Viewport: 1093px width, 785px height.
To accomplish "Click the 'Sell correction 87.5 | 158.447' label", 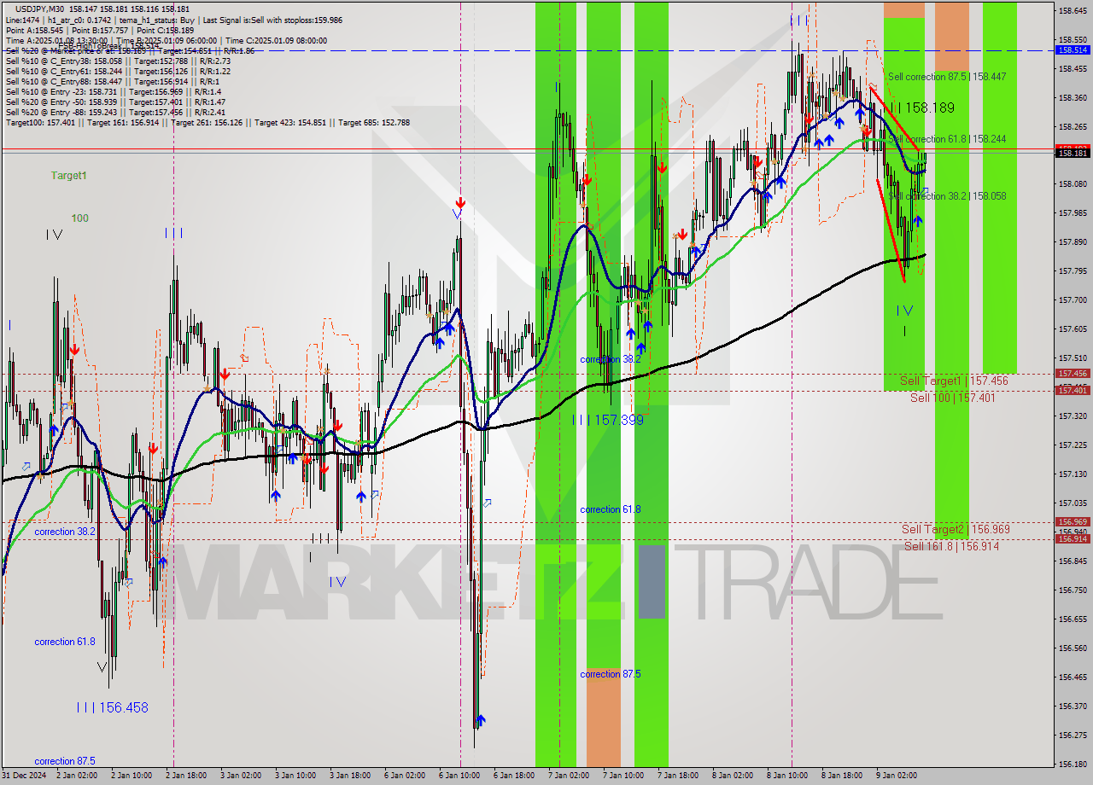I will (x=947, y=77).
